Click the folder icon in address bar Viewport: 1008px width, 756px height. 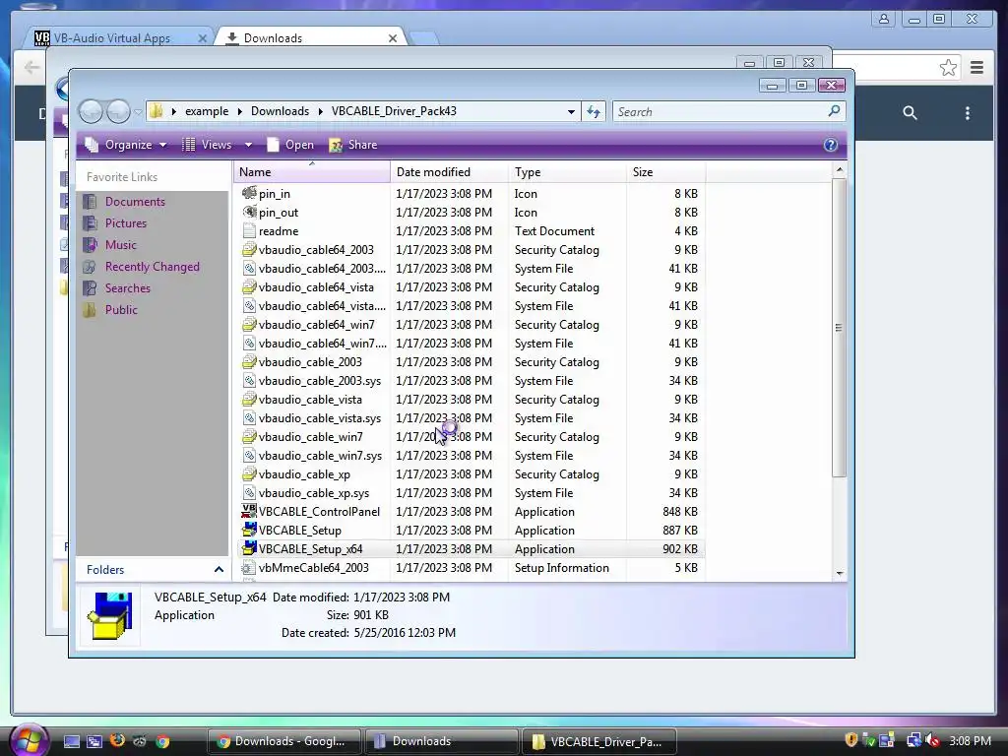[x=157, y=111]
